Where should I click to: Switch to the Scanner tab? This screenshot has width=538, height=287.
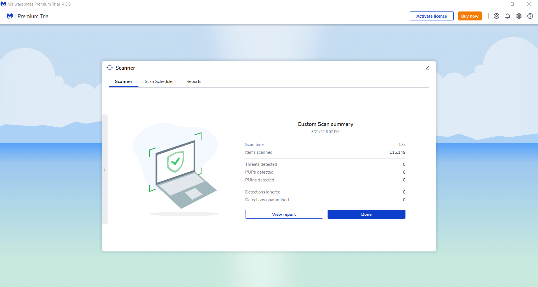point(124,81)
